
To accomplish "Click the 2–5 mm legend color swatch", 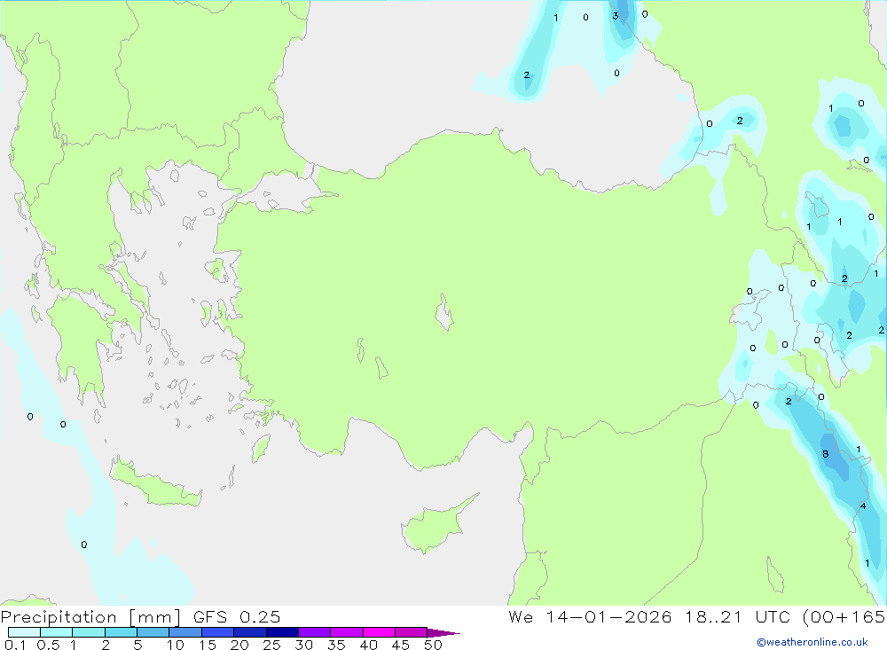I will [121, 632].
